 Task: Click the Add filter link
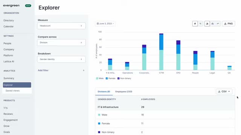[x=43, y=70]
